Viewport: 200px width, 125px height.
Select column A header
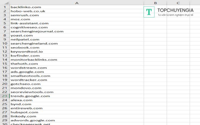click(76, 3)
